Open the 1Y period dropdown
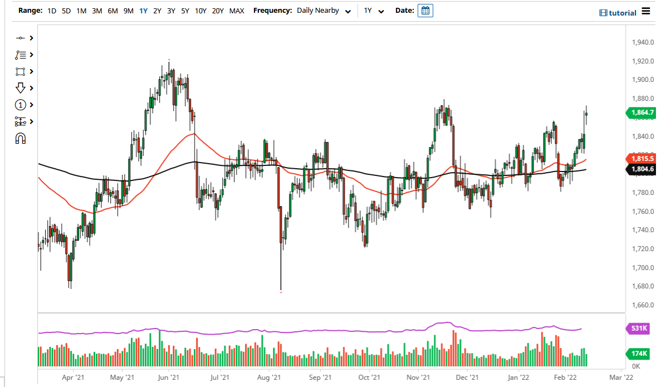The width and height of the screenshot is (661, 387). [x=374, y=11]
